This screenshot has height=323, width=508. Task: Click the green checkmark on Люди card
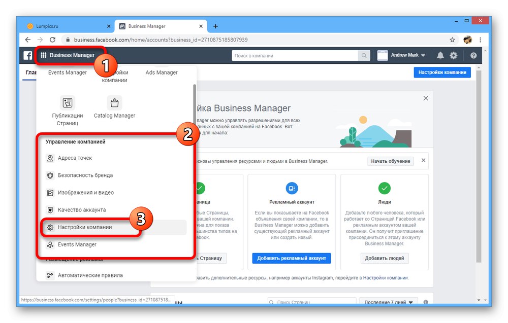click(x=384, y=188)
